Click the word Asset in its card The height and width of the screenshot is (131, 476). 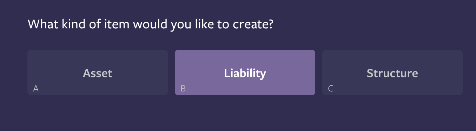coord(98,73)
